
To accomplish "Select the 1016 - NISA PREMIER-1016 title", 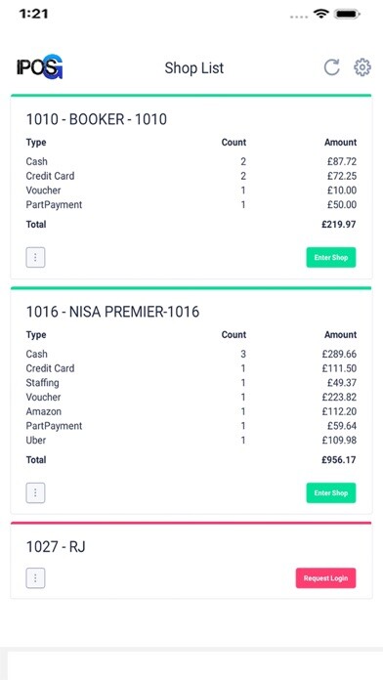I will [112, 312].
